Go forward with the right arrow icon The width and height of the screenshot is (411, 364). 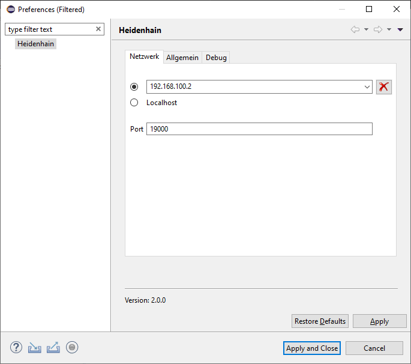coord(378,29)
